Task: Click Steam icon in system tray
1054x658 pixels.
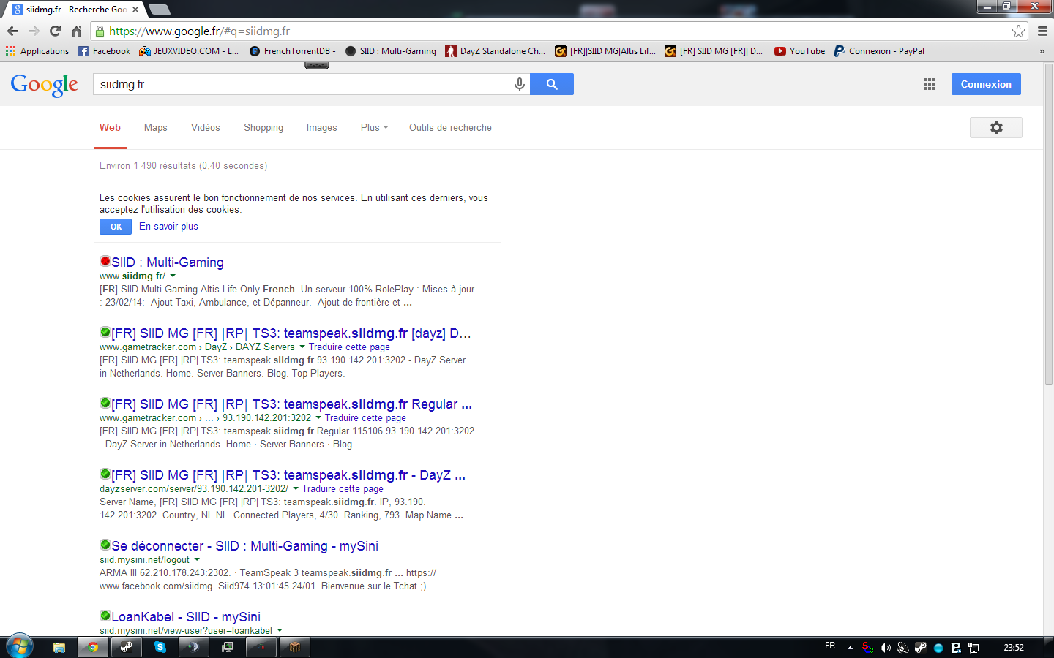Action: (x=920, y=648)
